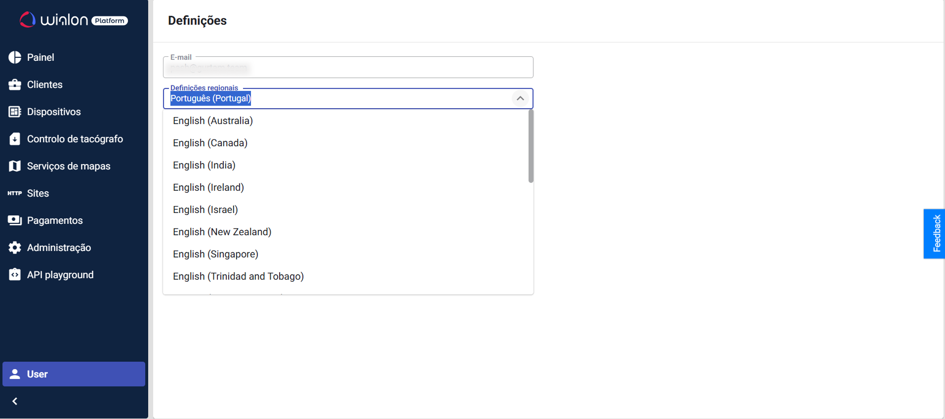Select the HTTP Sites icon

pos(15,193)
